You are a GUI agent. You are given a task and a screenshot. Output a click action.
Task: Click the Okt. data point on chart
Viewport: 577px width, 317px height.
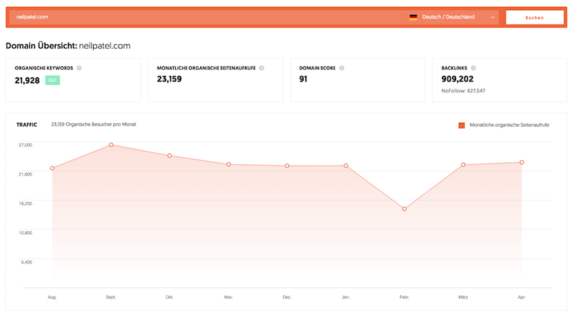(x=170, y=155)
